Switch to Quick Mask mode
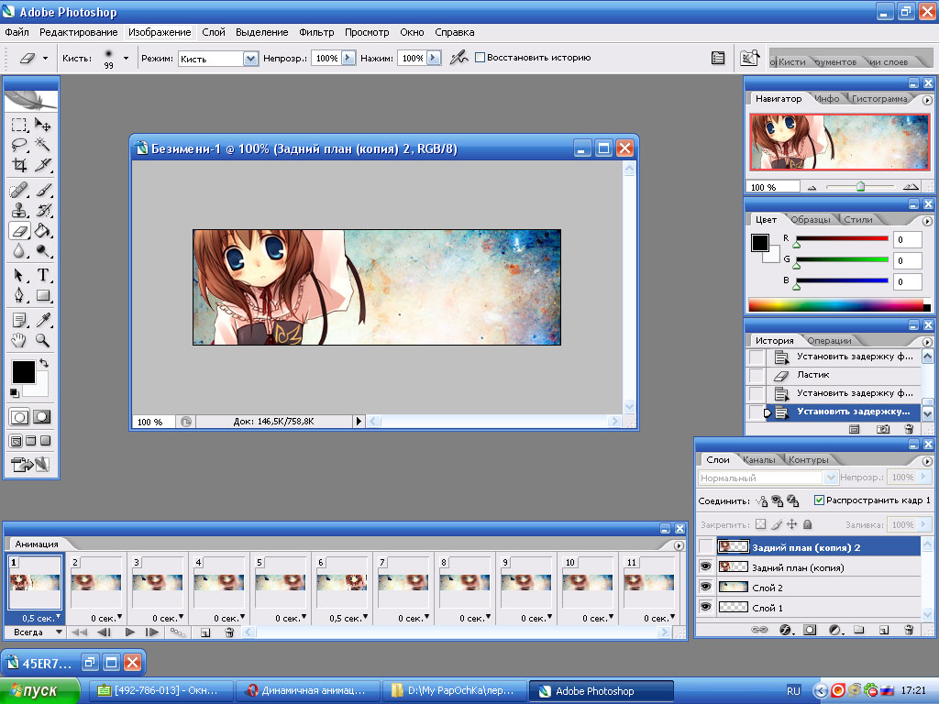 click(42, 417)
